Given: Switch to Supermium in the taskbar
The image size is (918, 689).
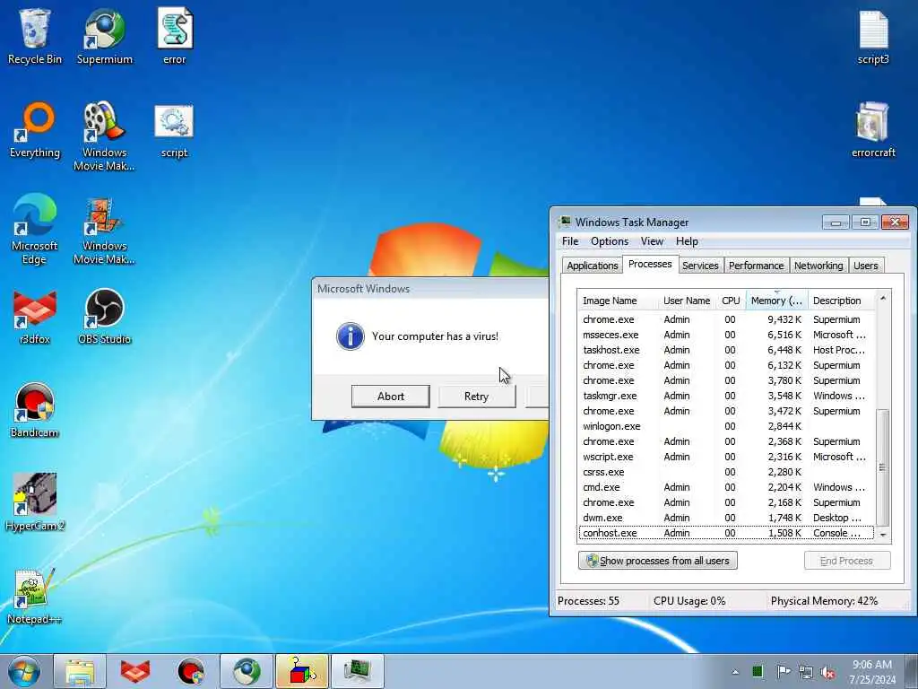Looking at the screenshot, I should 247,671.
